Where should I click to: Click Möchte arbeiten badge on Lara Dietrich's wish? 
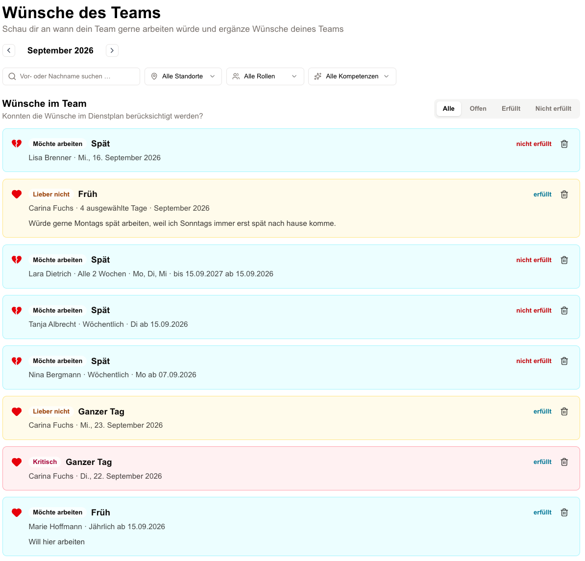[57, 260]
